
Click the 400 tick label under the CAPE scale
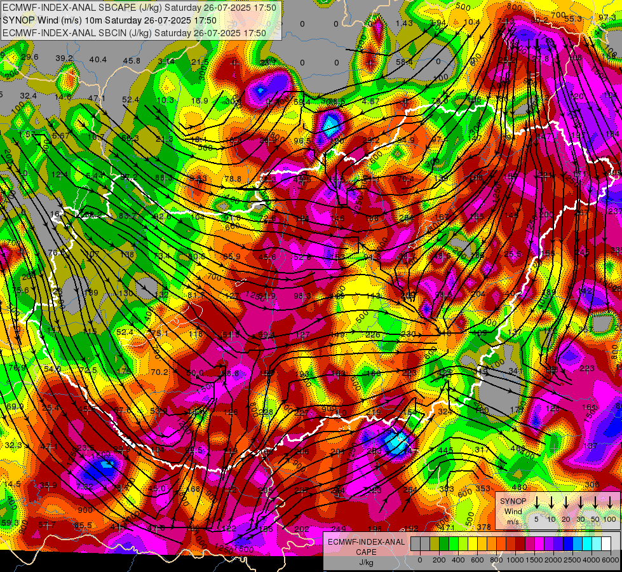click(x=458, y=560)
